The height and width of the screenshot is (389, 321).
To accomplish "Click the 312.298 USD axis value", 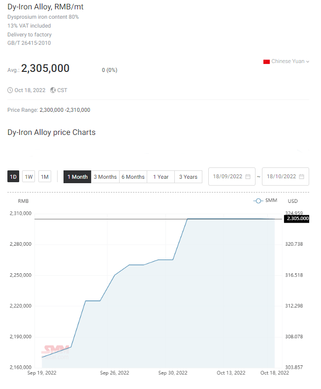I will pyautogui.click(x=294, y=306).
